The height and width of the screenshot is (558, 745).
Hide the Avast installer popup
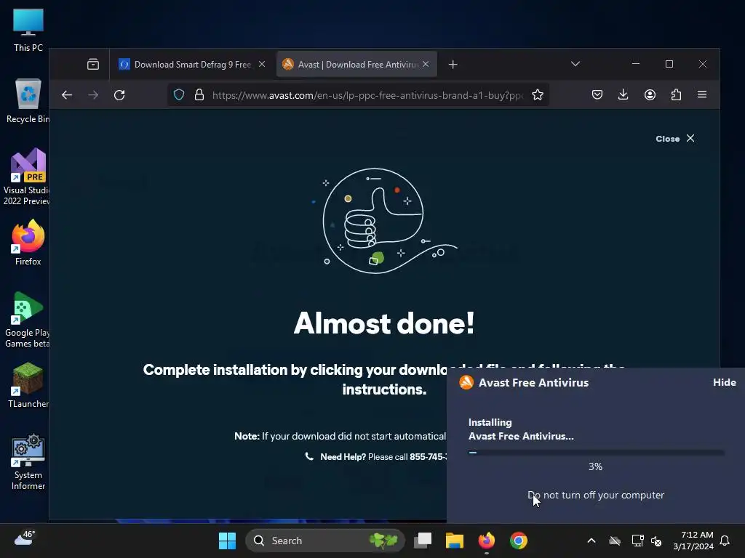click(x=724, y=382)
